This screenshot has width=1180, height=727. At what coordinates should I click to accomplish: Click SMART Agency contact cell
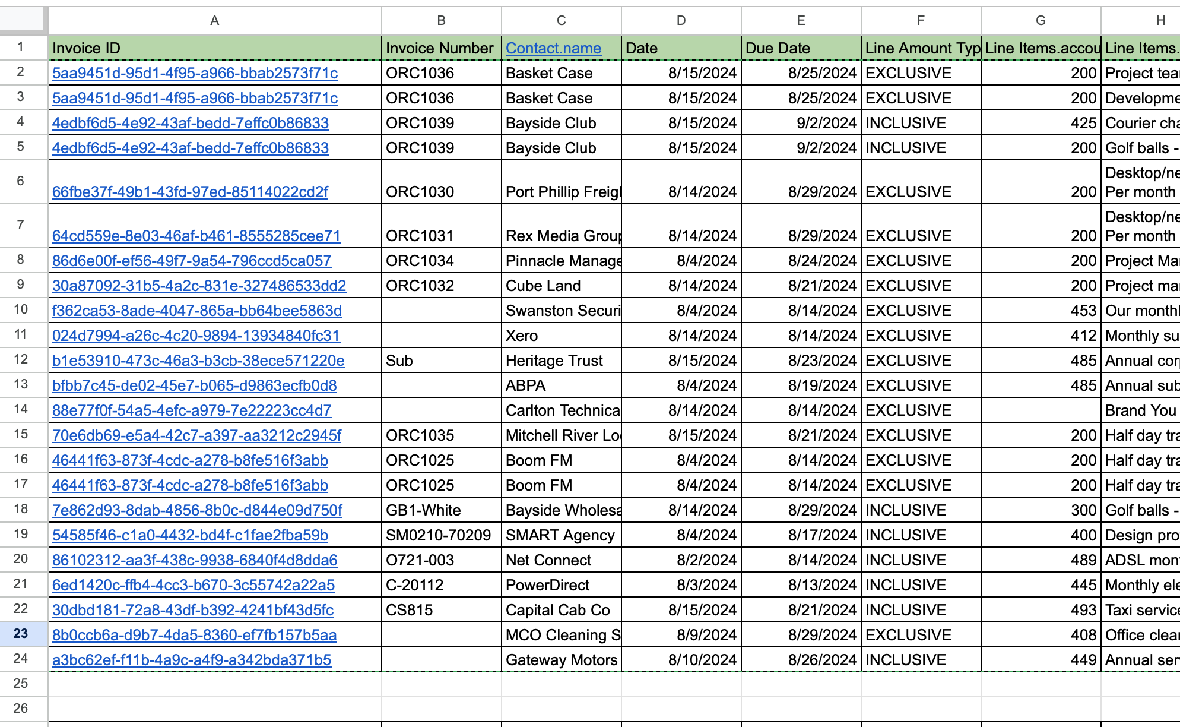click(x=561, y=535)
